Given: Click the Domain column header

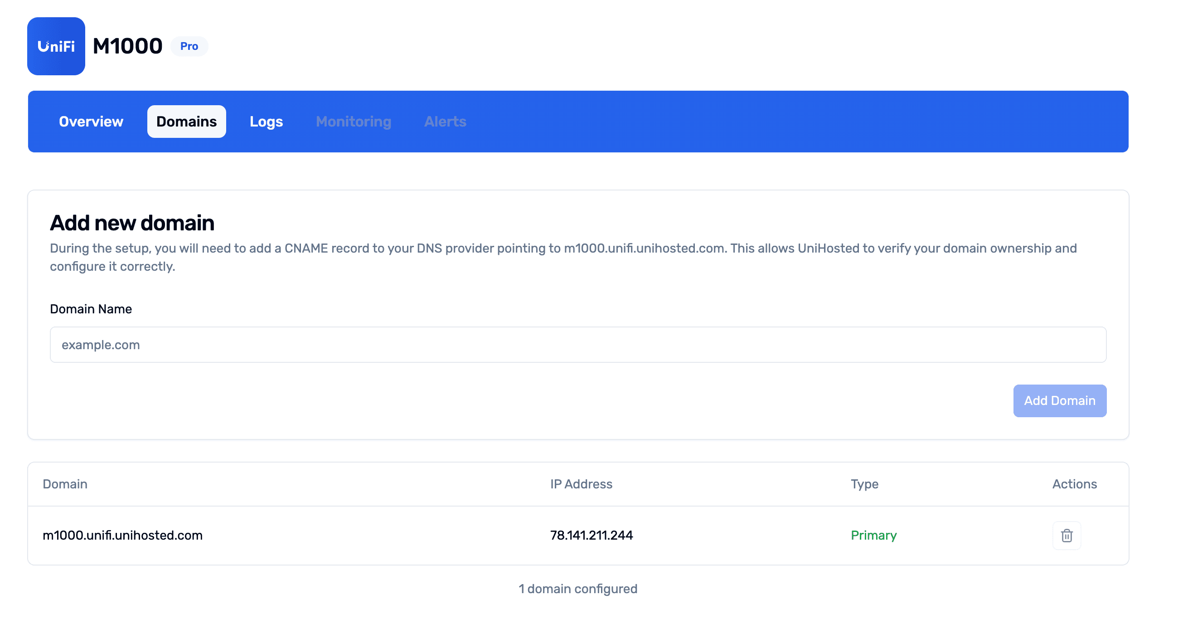Looking at the screenshot, I should pos(65,484).
